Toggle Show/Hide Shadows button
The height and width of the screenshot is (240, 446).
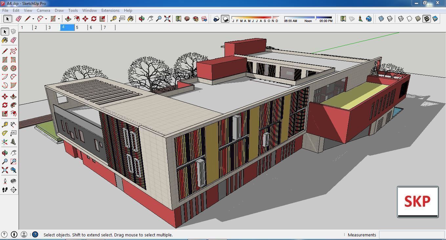click(225, 19)
